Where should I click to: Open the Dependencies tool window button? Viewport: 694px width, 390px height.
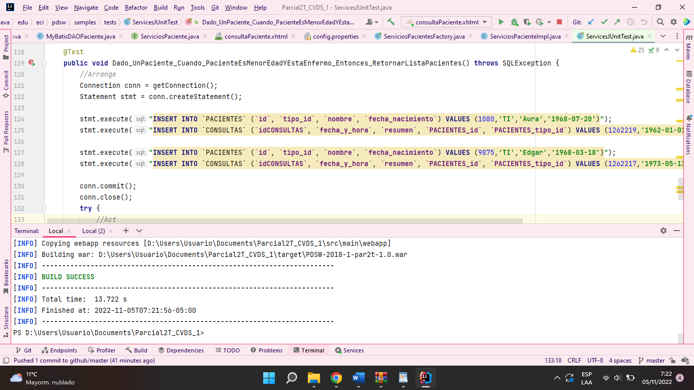181,350
